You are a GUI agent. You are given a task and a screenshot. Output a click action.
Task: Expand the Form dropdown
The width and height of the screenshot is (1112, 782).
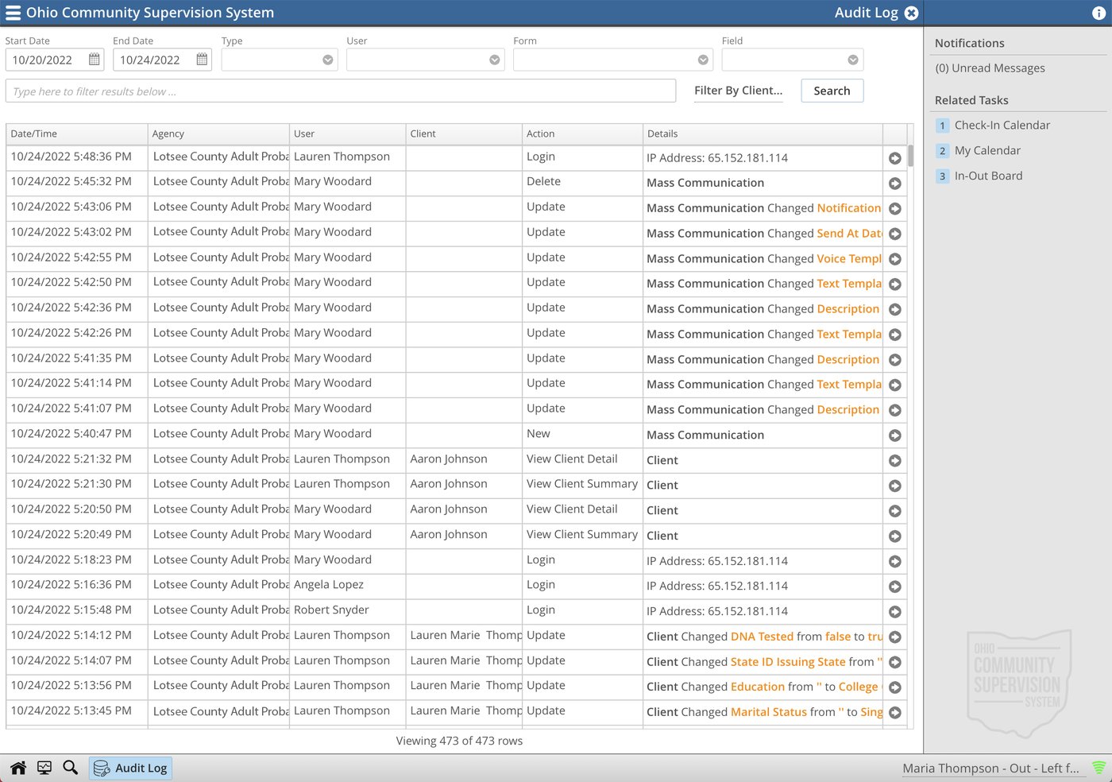tap(702, 59)
